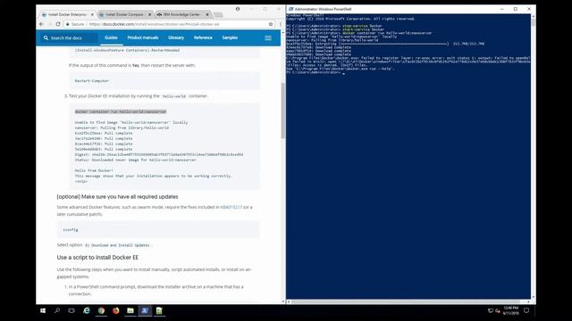Close the Install Docker Enterprise tab
572x321 pixels.
point(92,14)
